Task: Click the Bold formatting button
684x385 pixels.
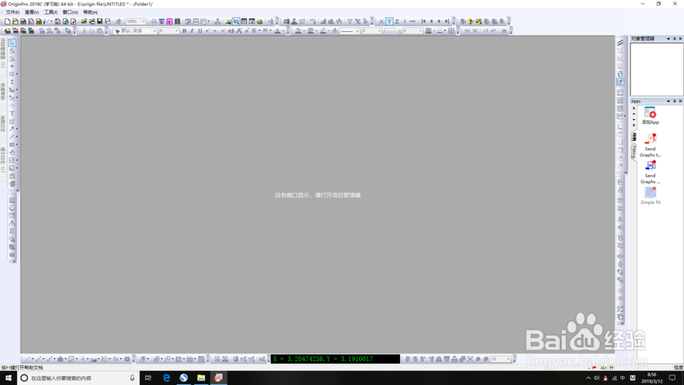Action: point(184,31)
